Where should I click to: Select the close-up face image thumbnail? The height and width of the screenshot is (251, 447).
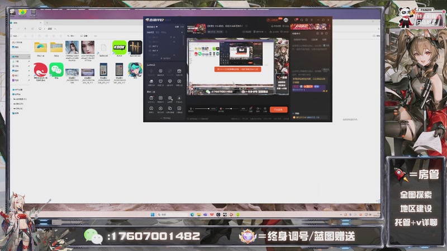[x=88, y=47]
